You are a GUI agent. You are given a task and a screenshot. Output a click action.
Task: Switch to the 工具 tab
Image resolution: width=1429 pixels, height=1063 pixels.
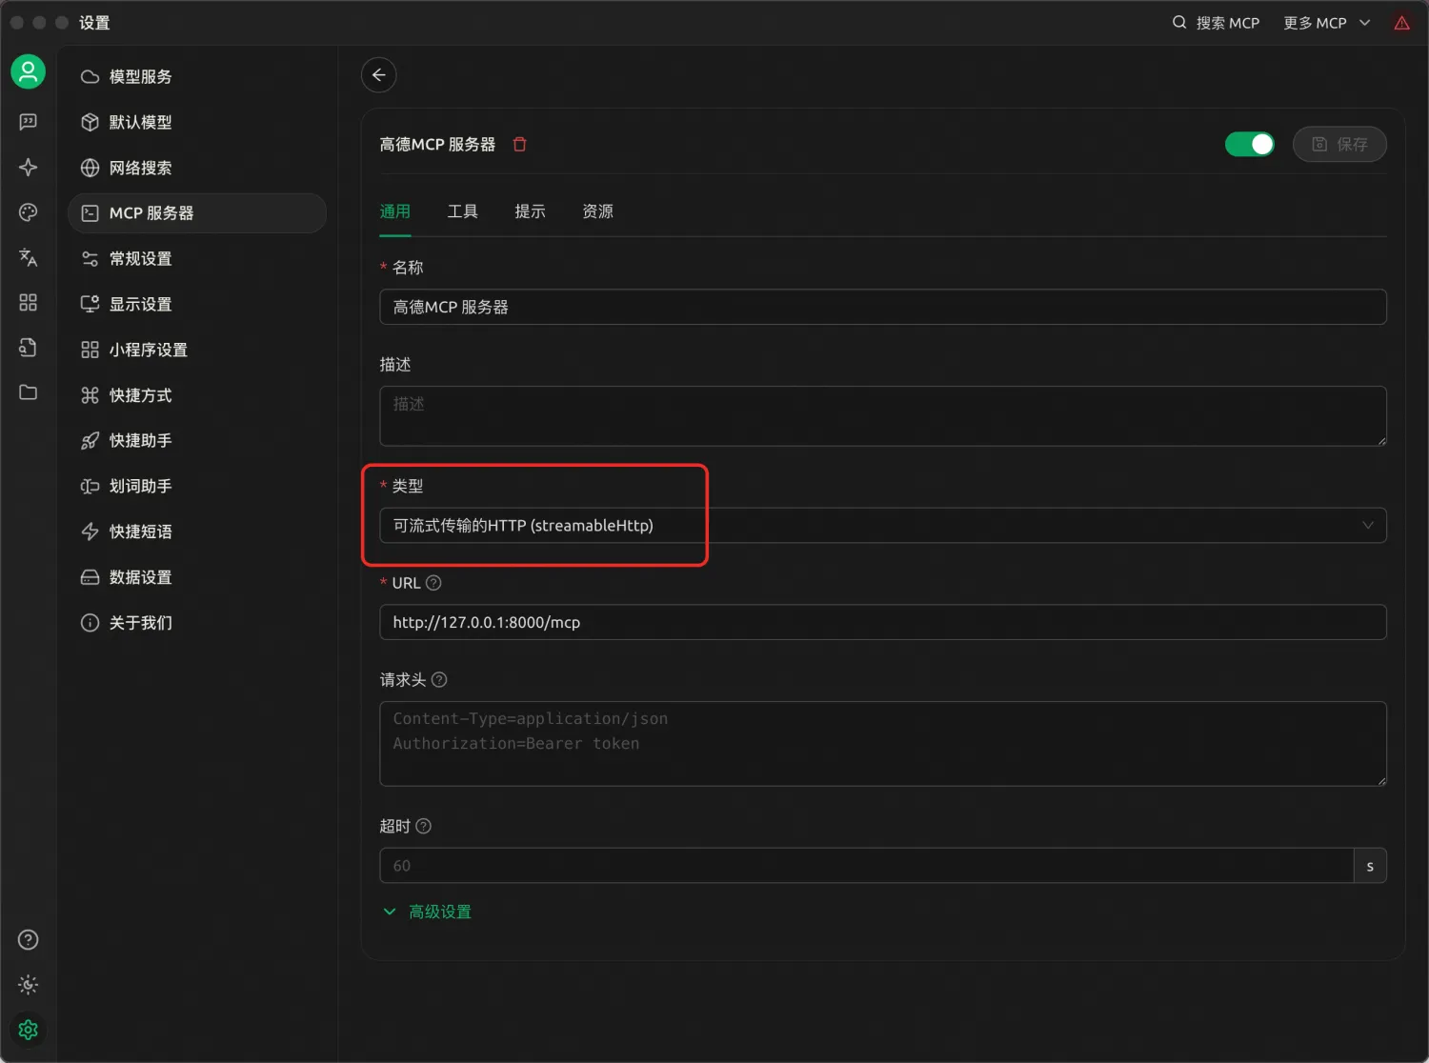[x=463, y=211]
